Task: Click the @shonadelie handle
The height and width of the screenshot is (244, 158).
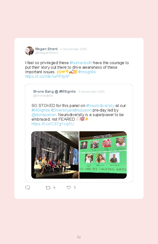Action: [x=43, y=95]
